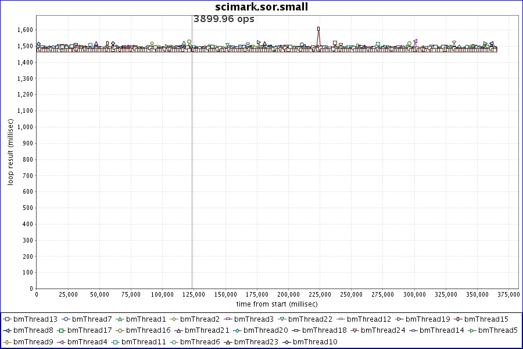Click the bmThread10 diamond legend marker
This screenshot has width=523, height=349.
coord(286,342)
